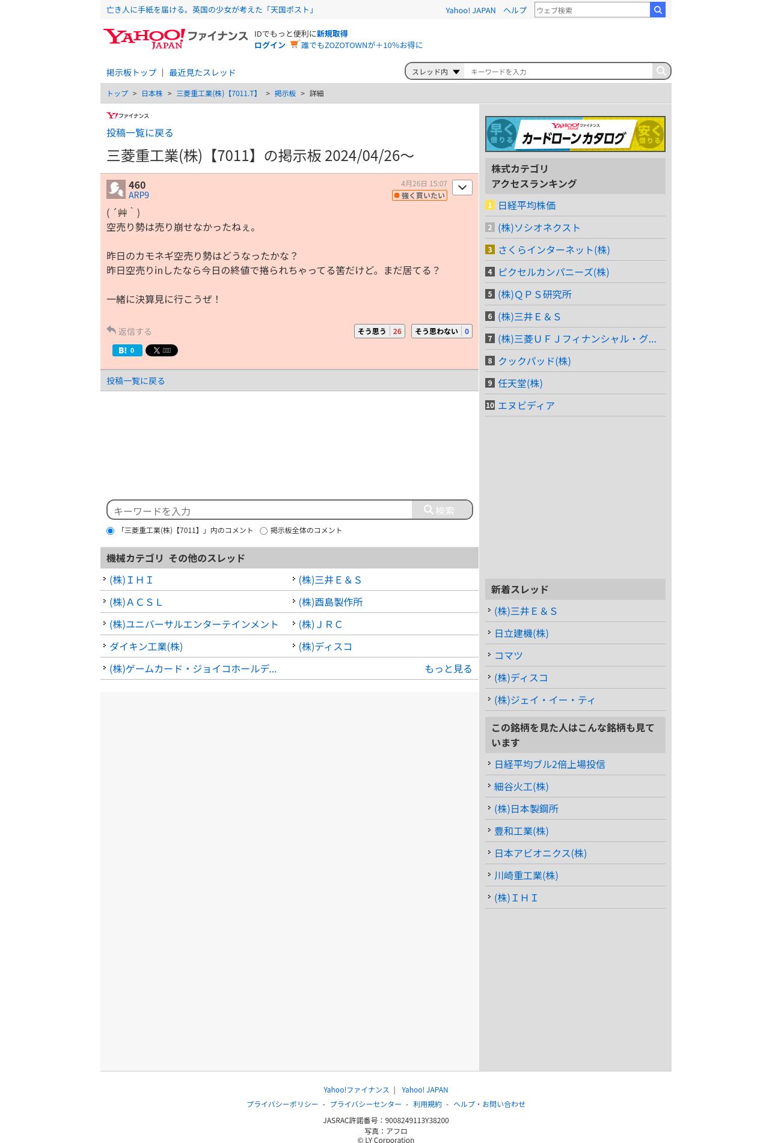
Task: Click the 返信する reply arrow
Action: (x=129, y=331)
